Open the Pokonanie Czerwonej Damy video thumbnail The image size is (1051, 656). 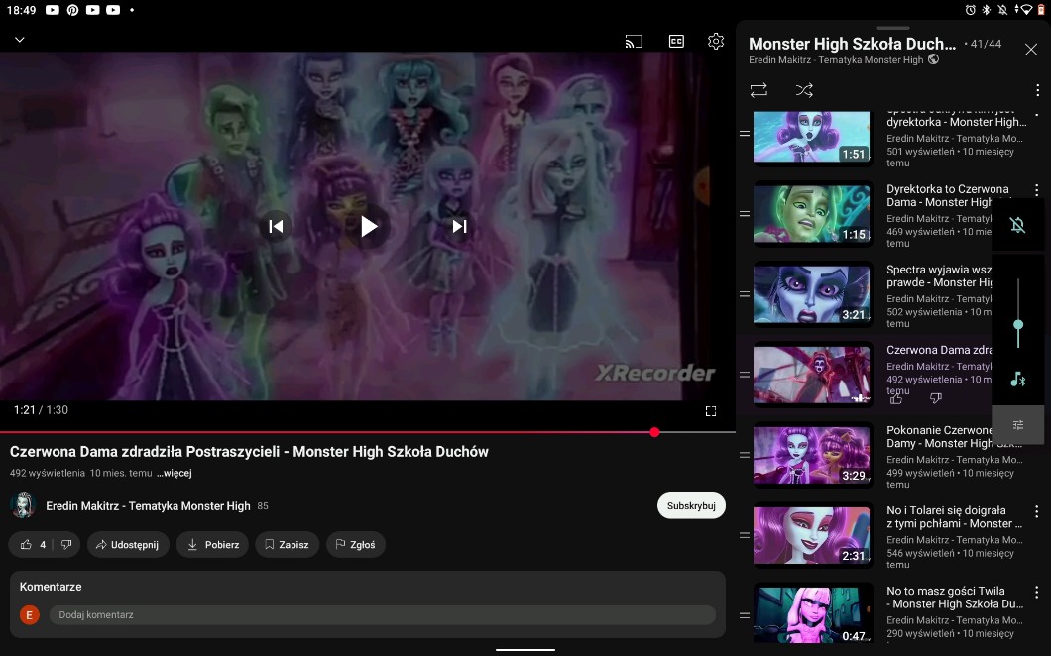(x=812, y=455)
